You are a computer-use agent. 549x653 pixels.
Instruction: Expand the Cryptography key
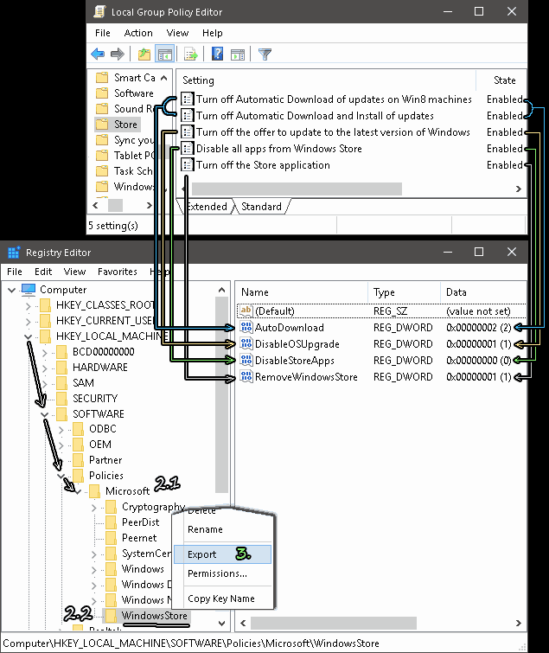click(x=94, y=507)
